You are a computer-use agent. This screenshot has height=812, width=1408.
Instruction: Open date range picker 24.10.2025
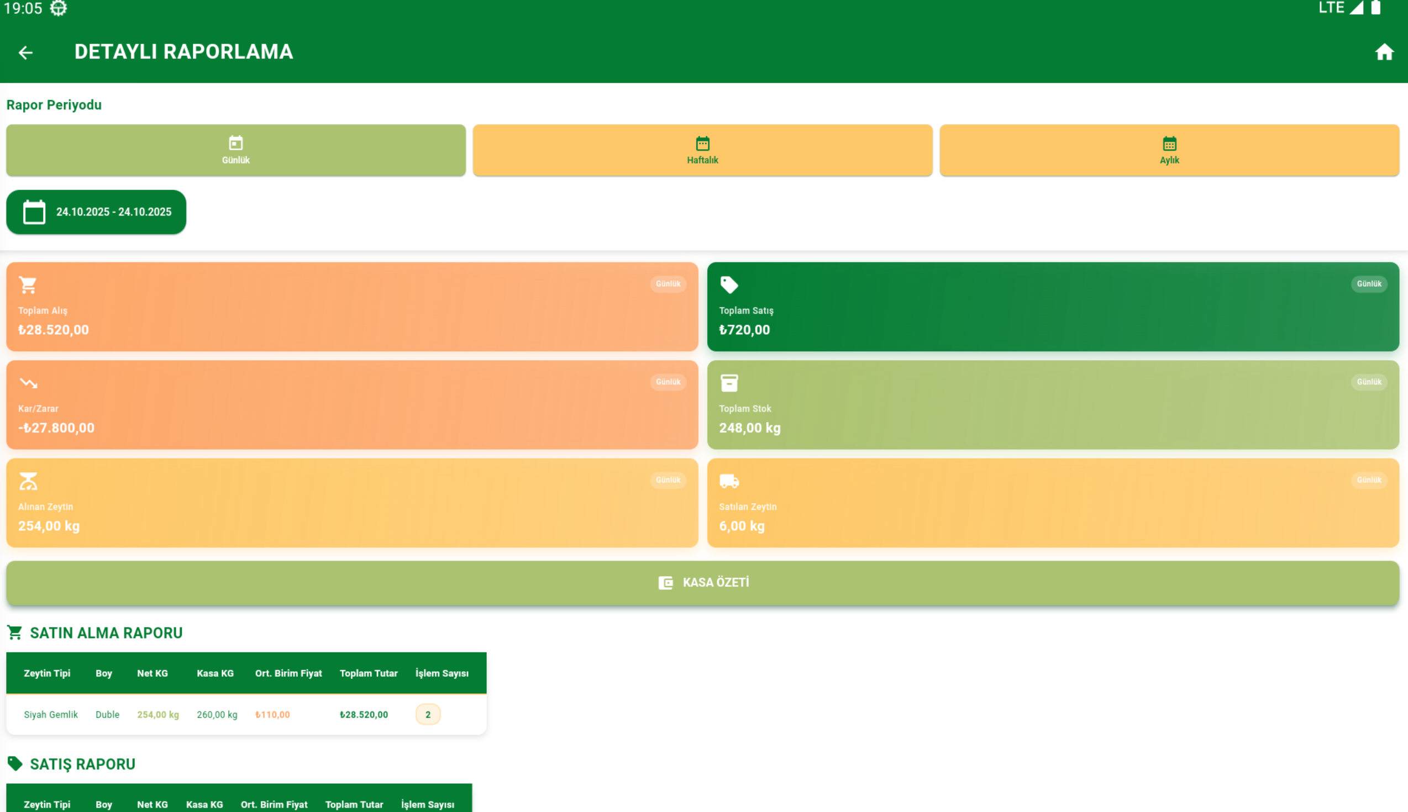96,212
